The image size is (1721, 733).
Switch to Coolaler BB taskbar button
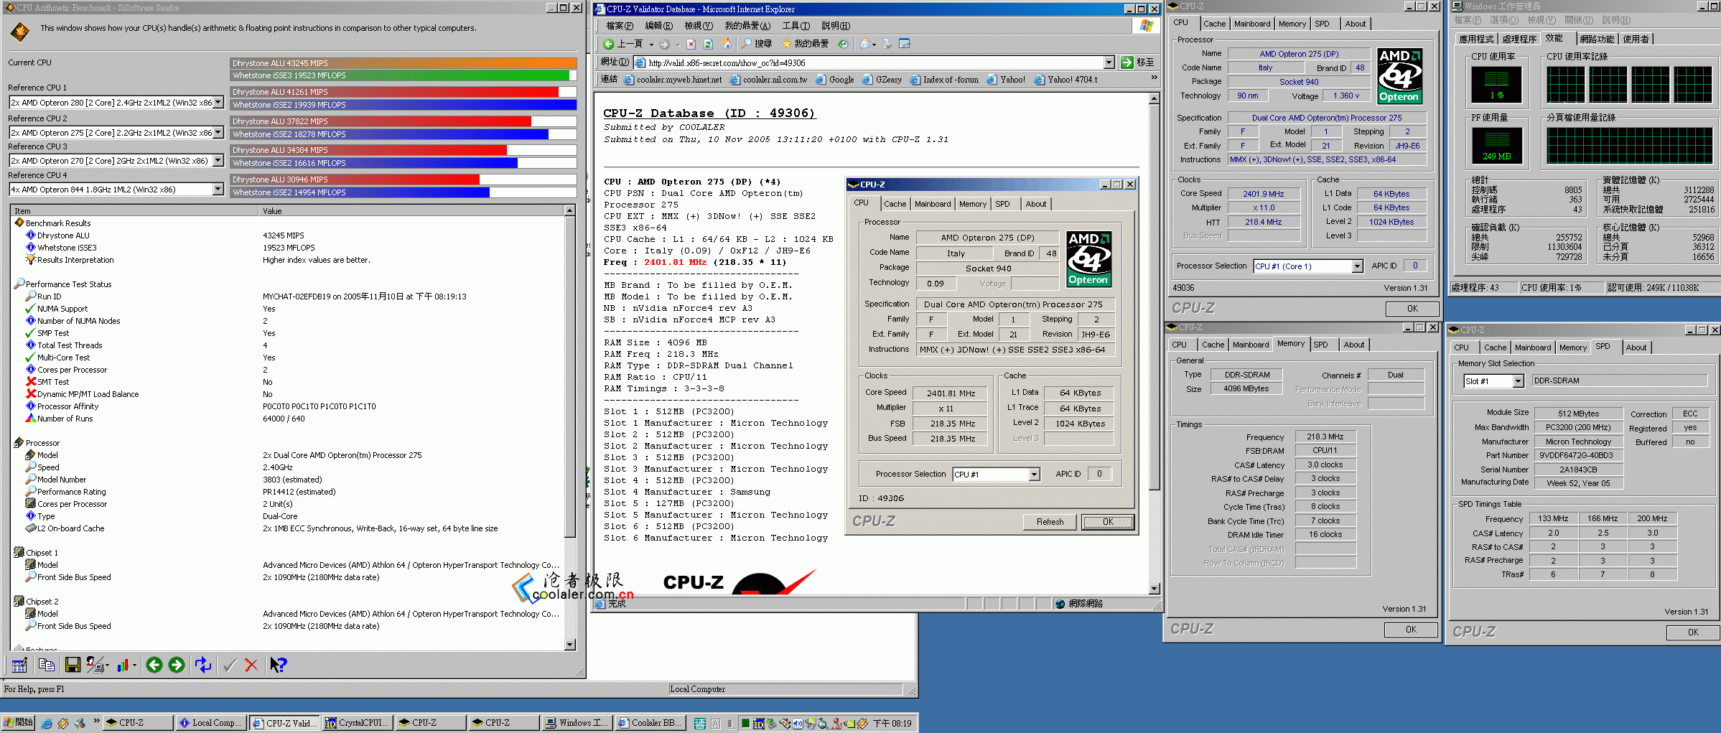point(650,723)
